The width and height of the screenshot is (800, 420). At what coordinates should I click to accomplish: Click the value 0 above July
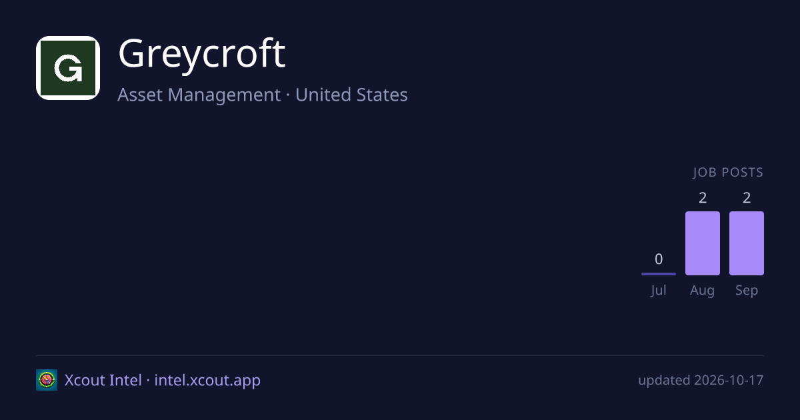(659, 259)
